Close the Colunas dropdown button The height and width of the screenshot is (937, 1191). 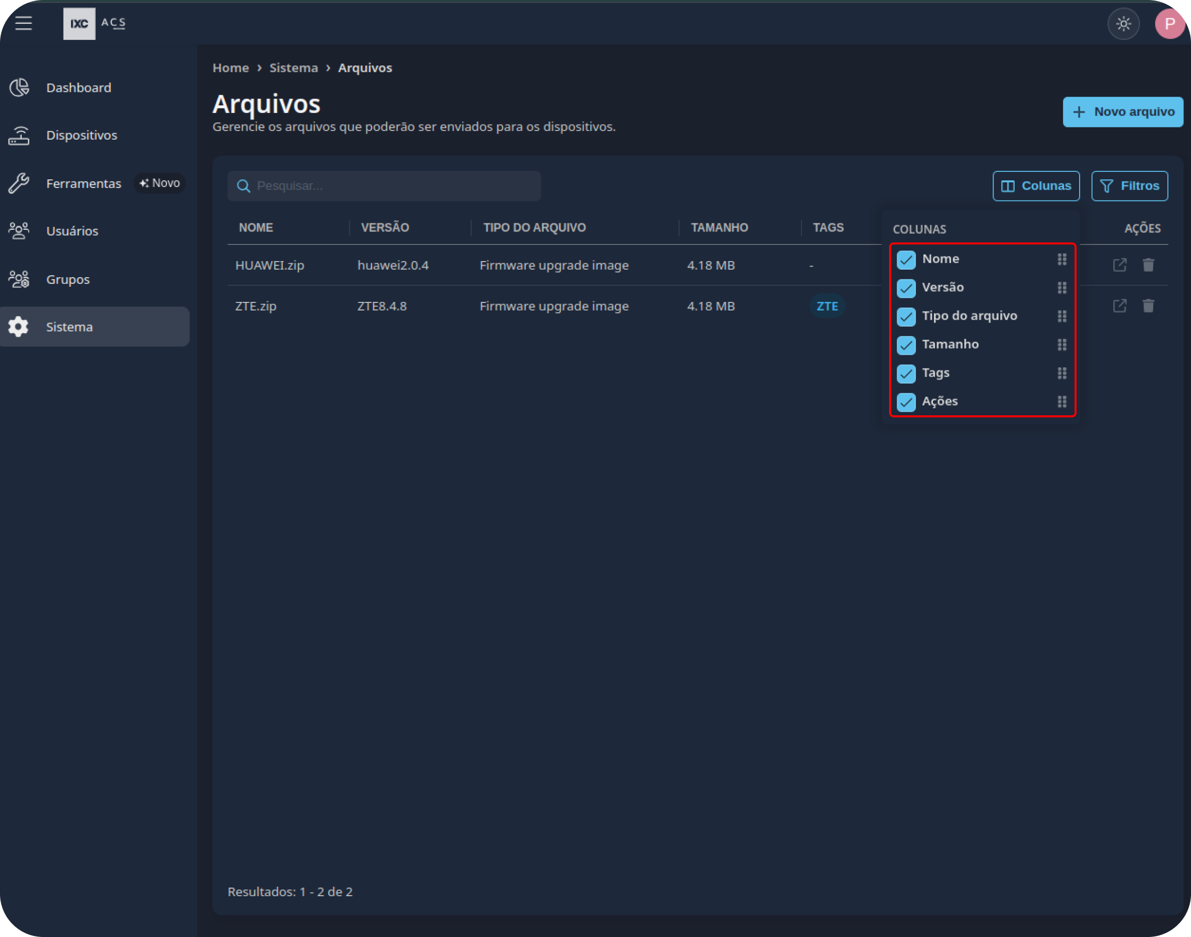pos(1036,186)
